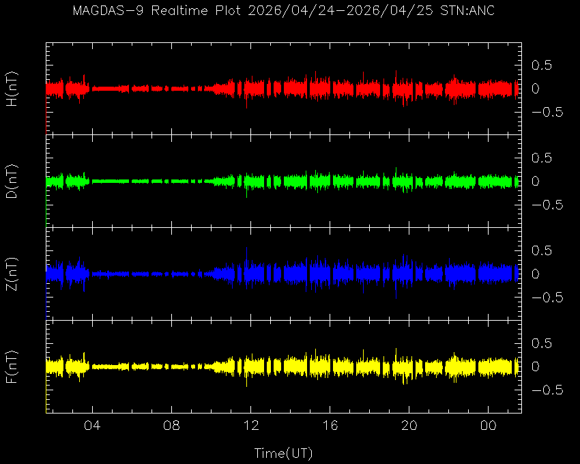The image size is (580, 464).
Task: Click the 0.5 label on H panel
Action: pyautogui.click(x=542, y=65)
